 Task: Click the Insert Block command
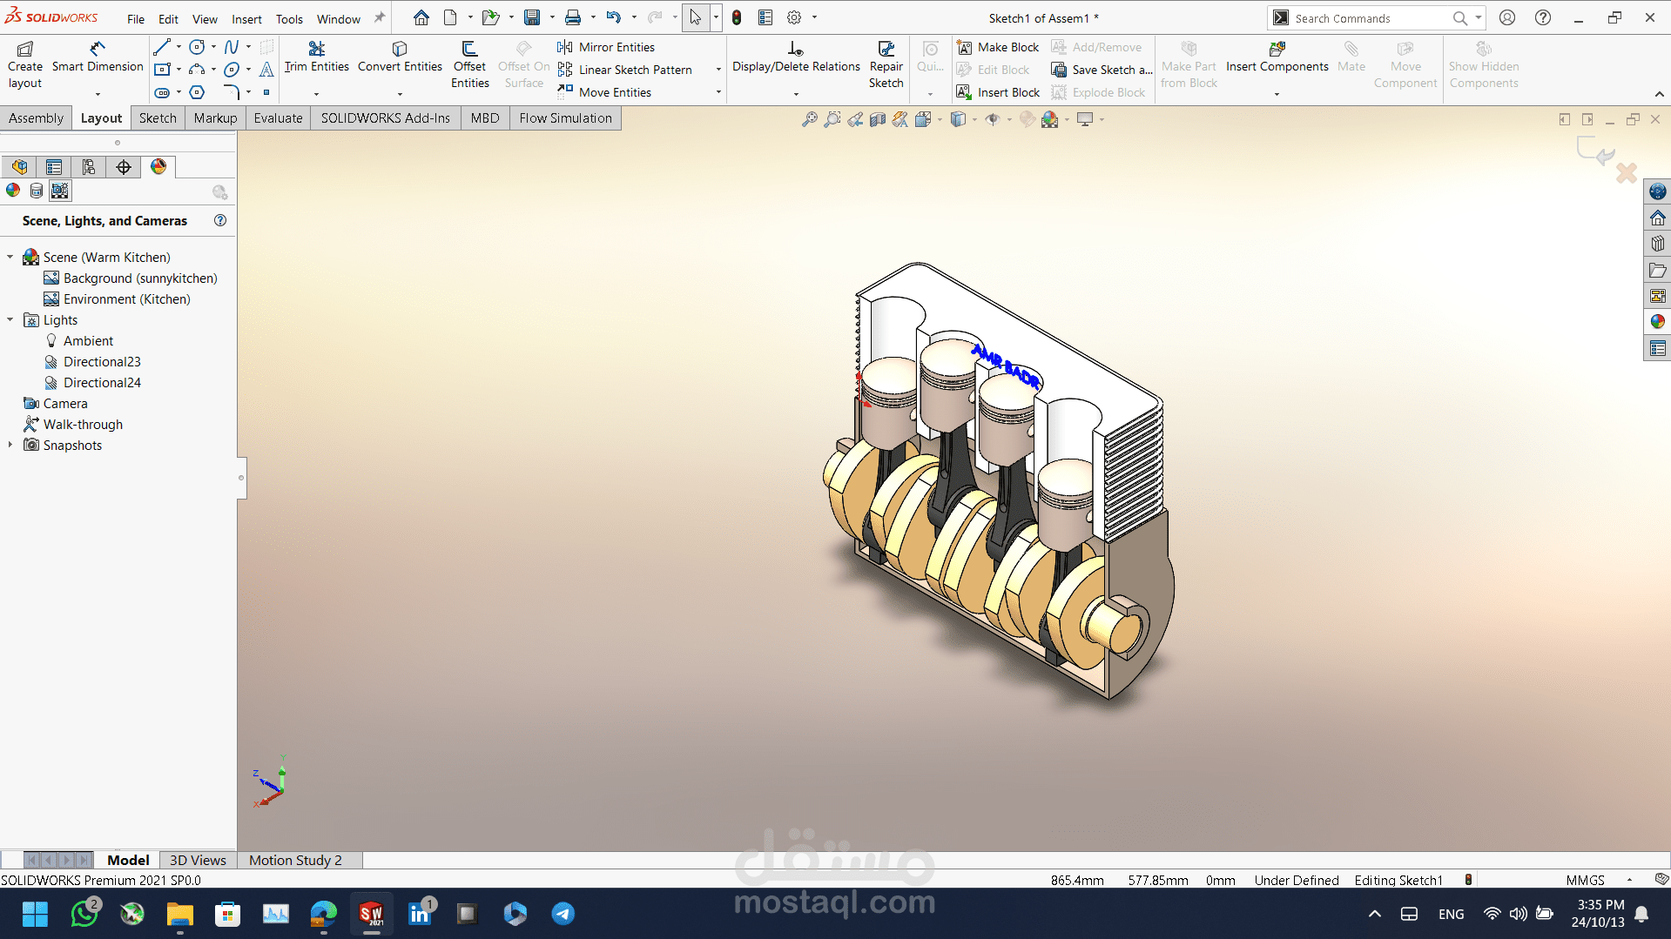[998, 92]
